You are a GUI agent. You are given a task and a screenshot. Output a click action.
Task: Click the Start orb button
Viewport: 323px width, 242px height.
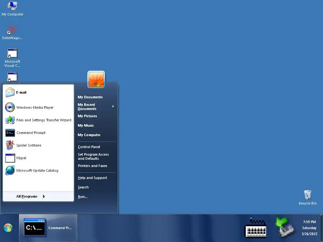click(8, 228)
